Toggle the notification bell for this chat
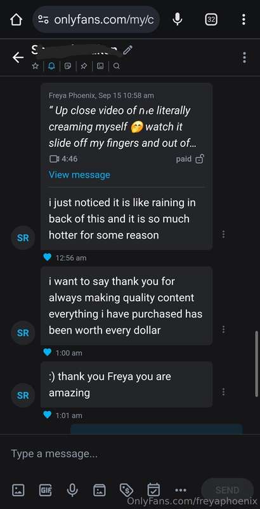Screen dimensions: 260x509 [x=51, y=66]
